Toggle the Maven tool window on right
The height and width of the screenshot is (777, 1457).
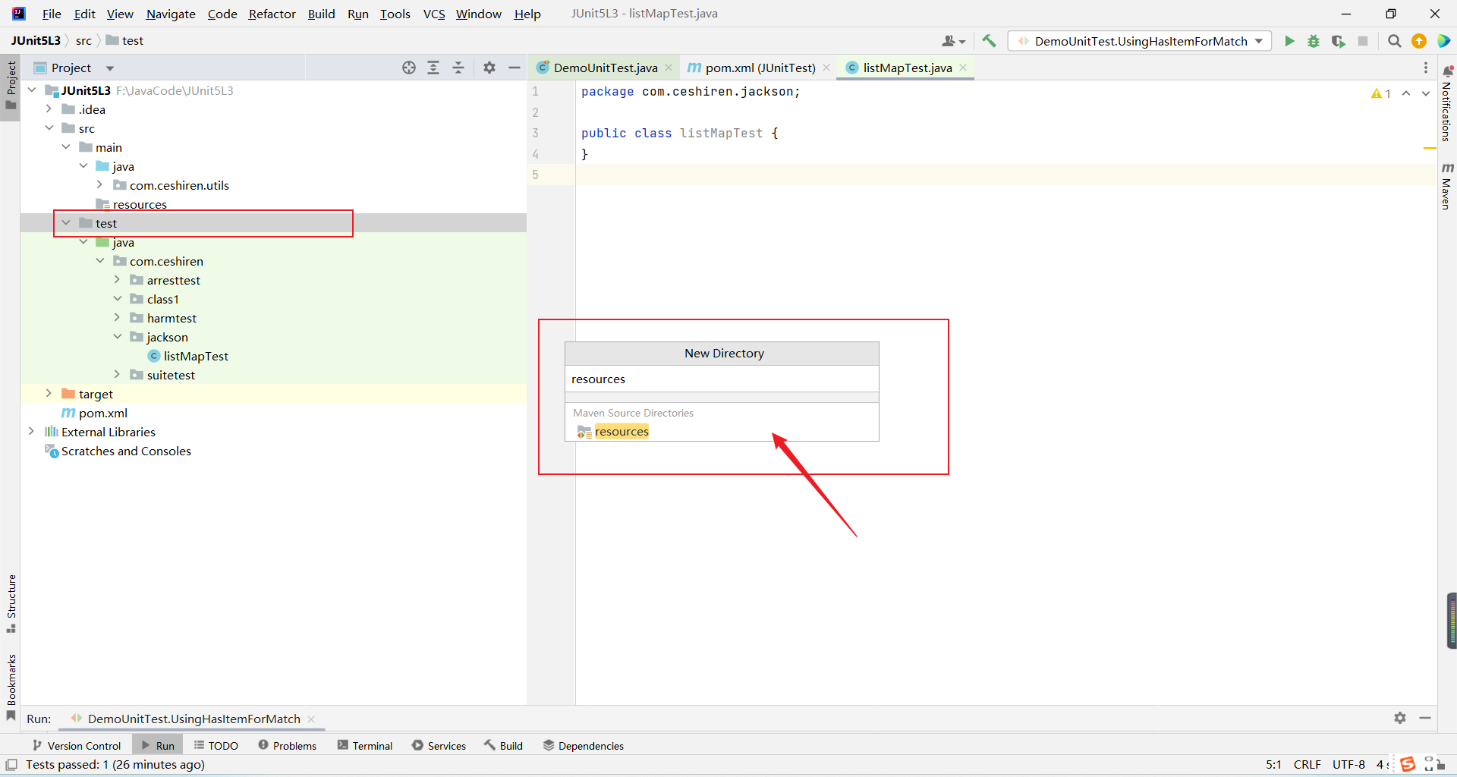click(x=1446, y=186)
